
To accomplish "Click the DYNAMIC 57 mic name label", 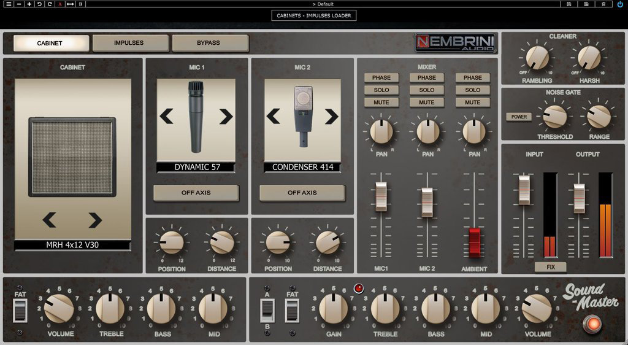I will coord(197,167).
